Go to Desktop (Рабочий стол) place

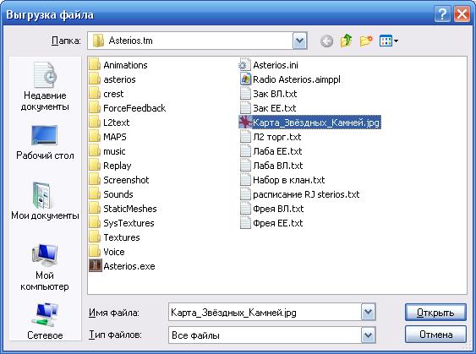(x=45, y=142)
